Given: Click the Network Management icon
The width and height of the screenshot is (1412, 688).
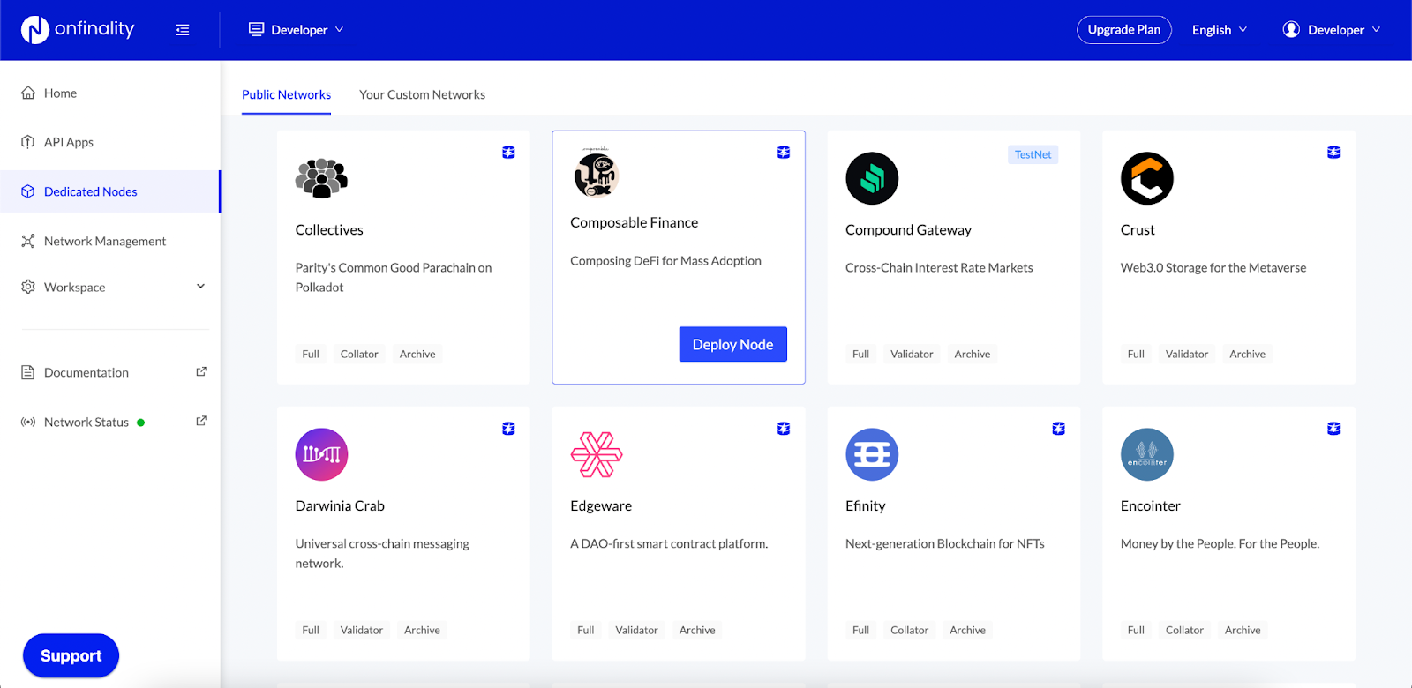Looking at the screenshot, I should click(28, 241).
